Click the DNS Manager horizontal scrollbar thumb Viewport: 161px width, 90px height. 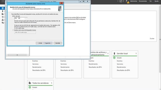17,55
